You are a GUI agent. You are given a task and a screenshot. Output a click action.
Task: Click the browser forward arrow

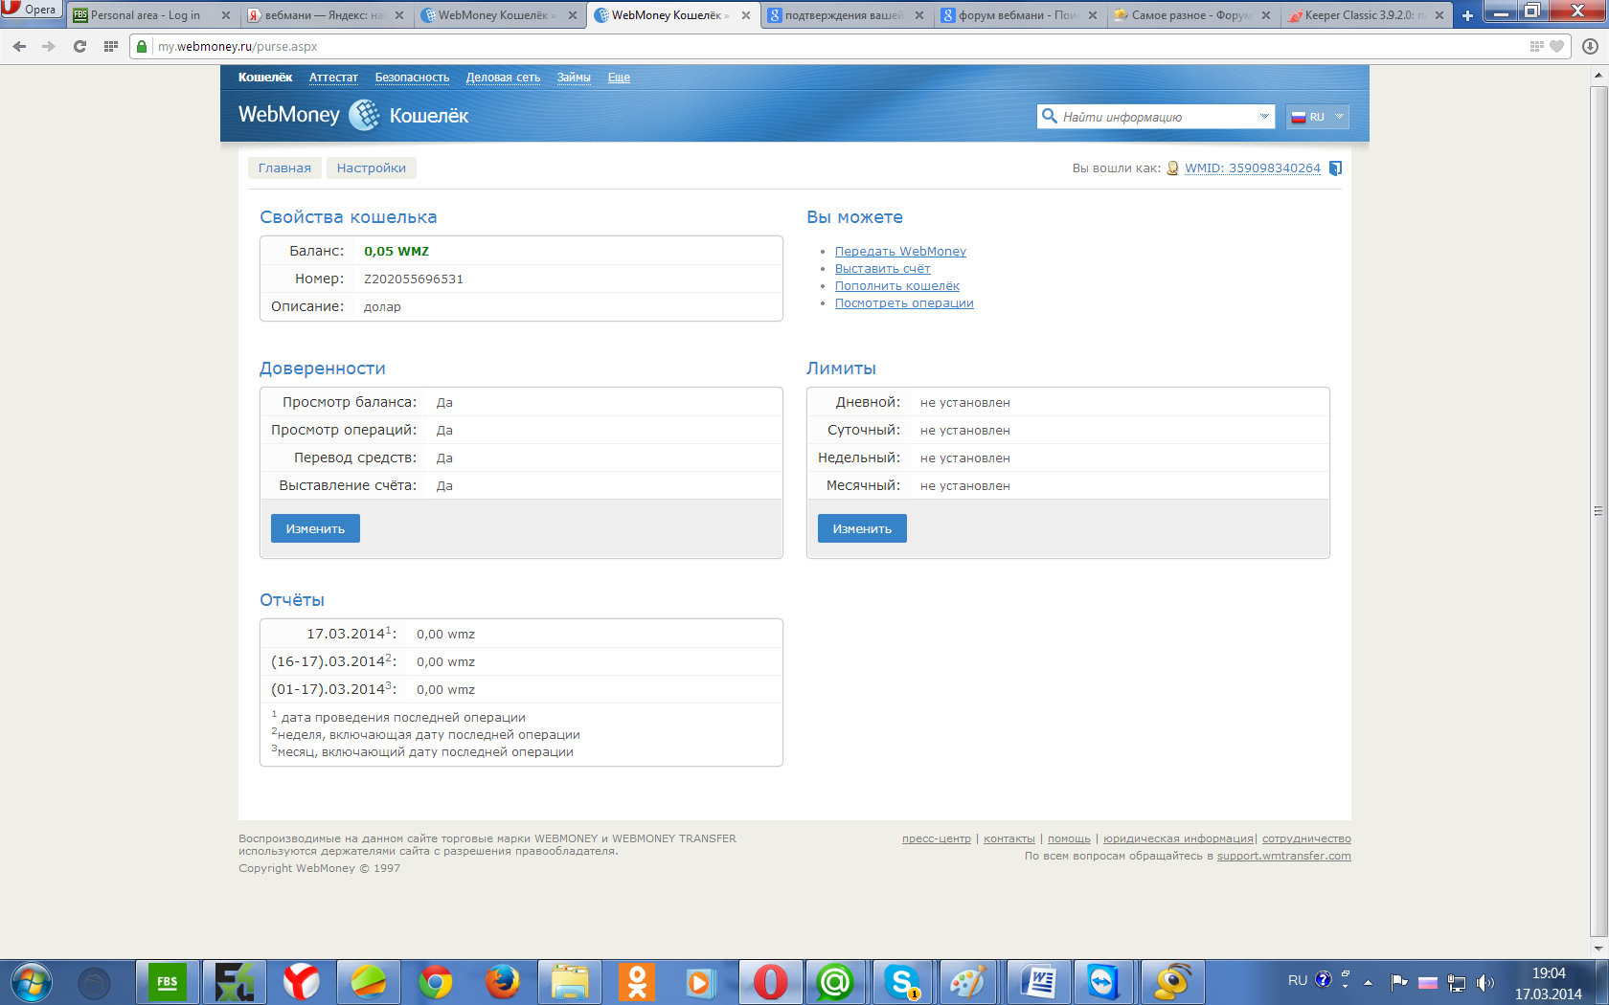coord(48,46)
